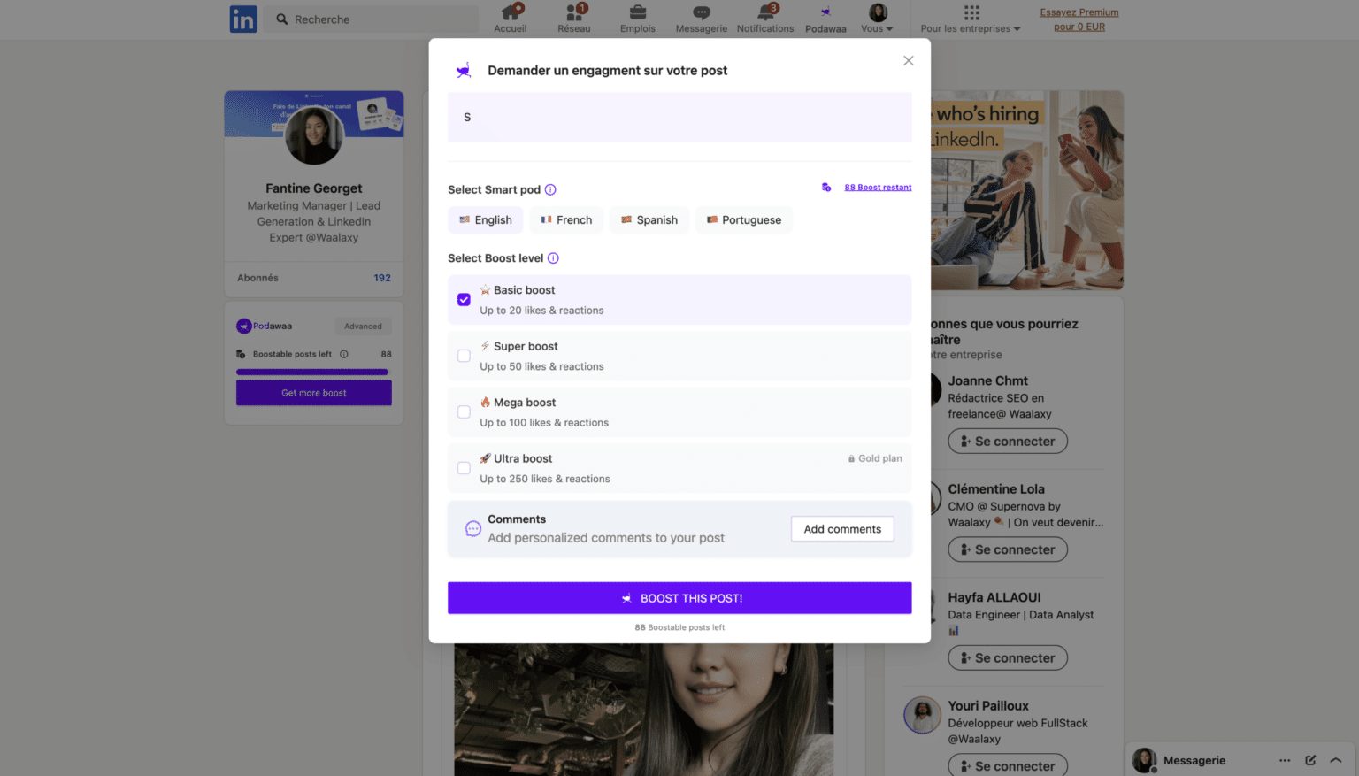The height and width of the screenshot is (776, 1359).
Task: Click the Notifications bell icon
Action: click(765, 12)
